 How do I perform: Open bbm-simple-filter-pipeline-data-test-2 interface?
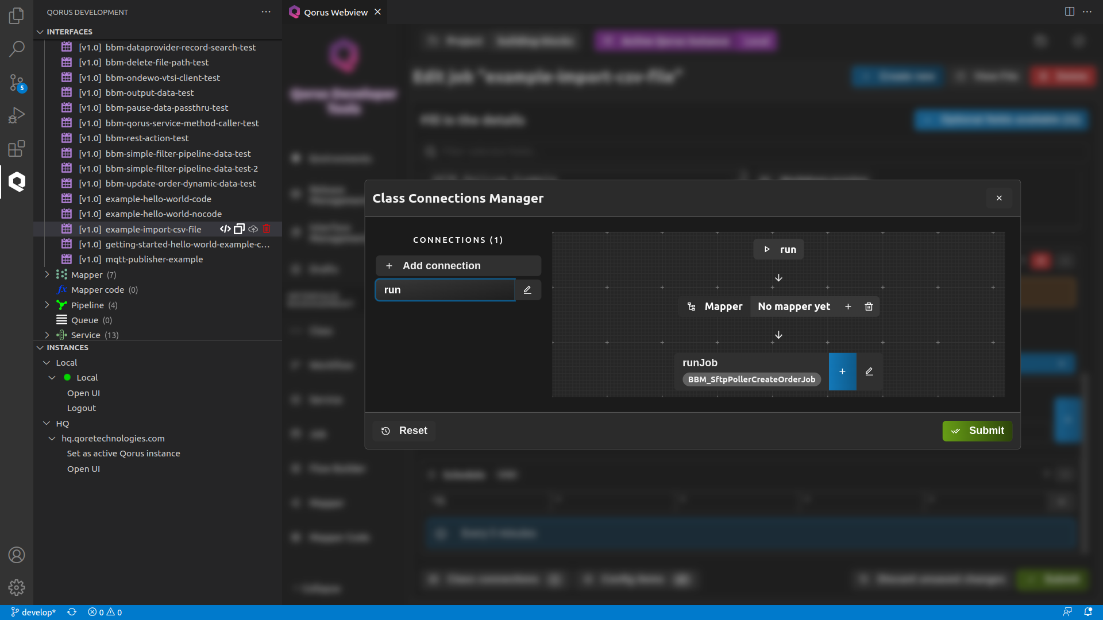[x=182, y=168]
